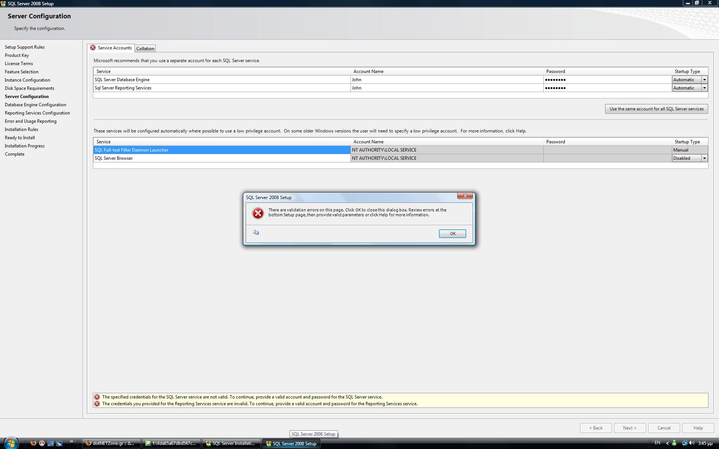
Task: Click the taskbar clock showing 3:45
Action: 705,443
